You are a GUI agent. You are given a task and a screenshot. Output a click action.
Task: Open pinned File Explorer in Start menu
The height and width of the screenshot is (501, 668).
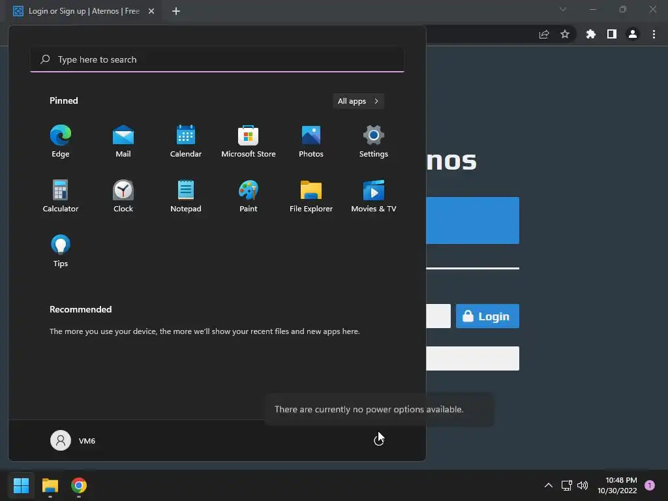[x=311, y=196]
